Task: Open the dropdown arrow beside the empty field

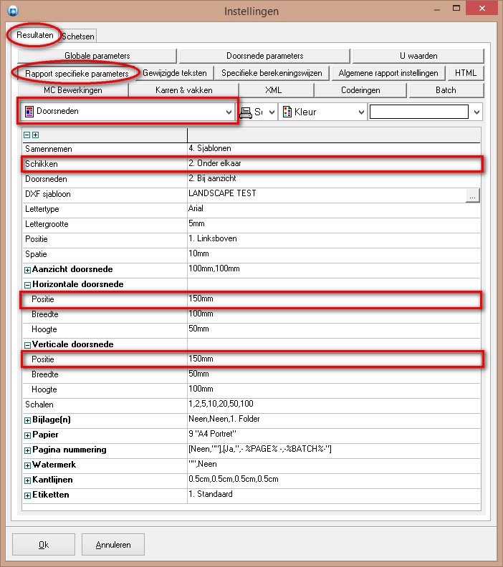Action: coord(476,112)
